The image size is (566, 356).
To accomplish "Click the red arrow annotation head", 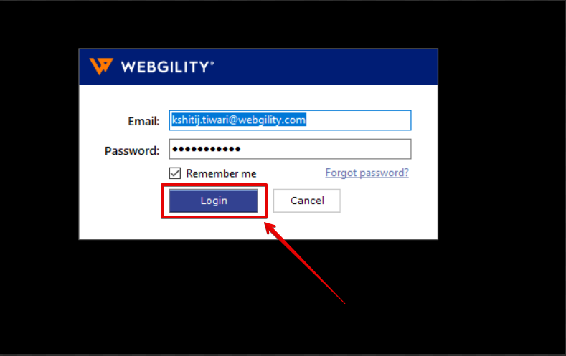I will (270, 228).
